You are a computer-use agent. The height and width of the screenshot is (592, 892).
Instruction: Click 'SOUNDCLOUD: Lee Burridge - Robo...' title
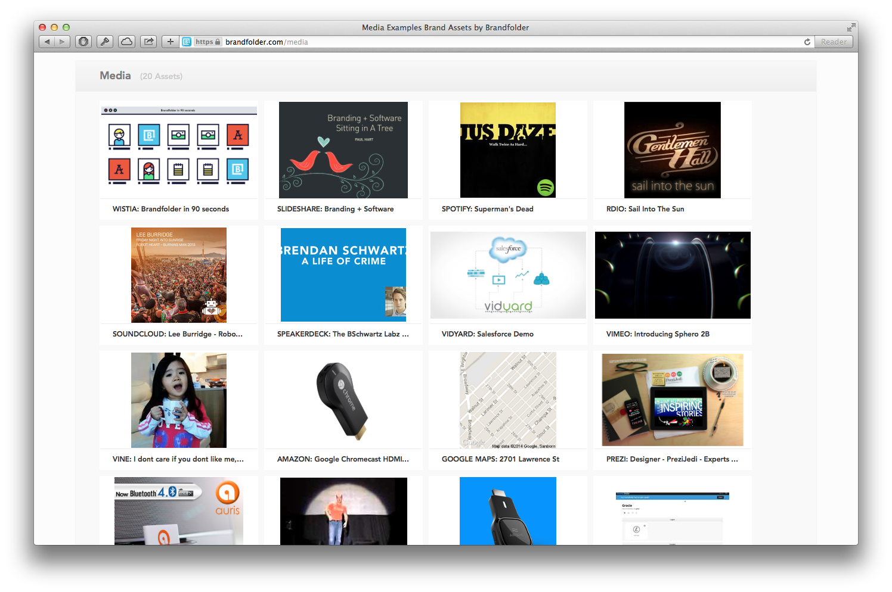[x=177, y=334]
